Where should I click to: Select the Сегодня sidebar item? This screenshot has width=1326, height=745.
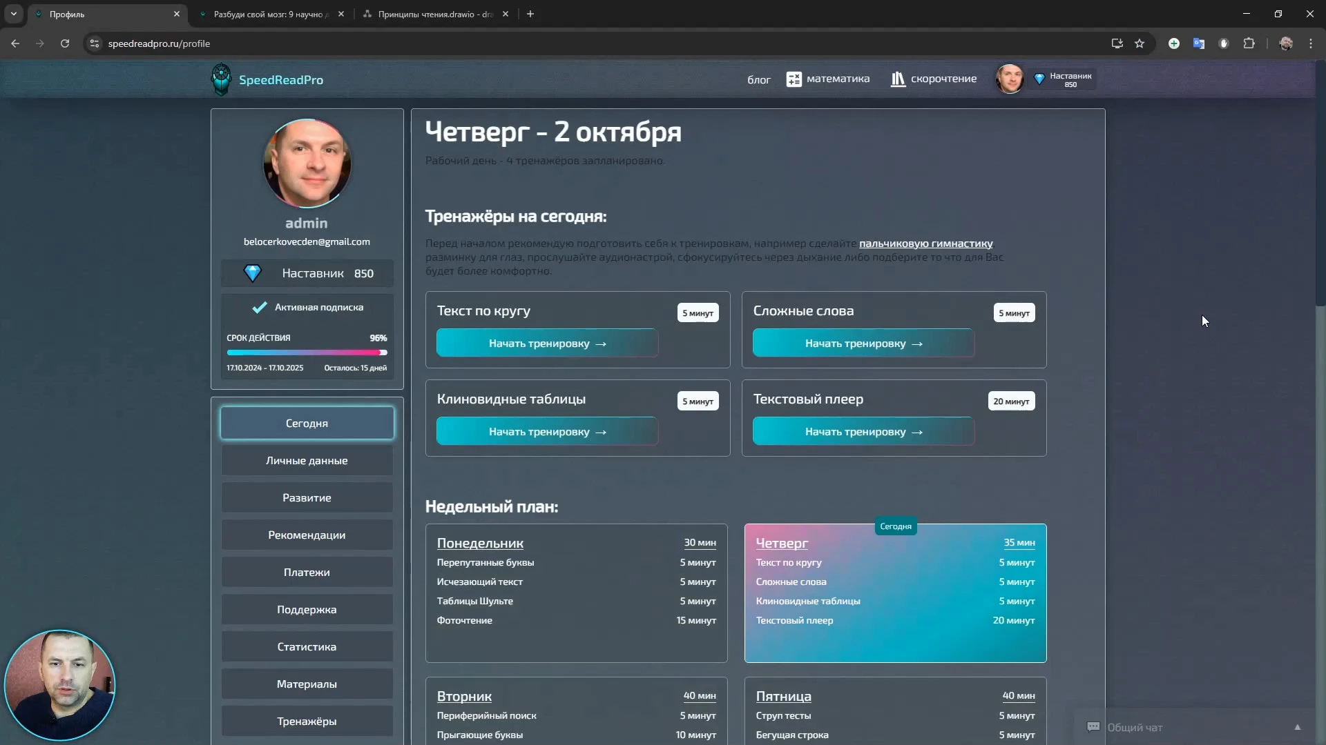coord(307,423)
